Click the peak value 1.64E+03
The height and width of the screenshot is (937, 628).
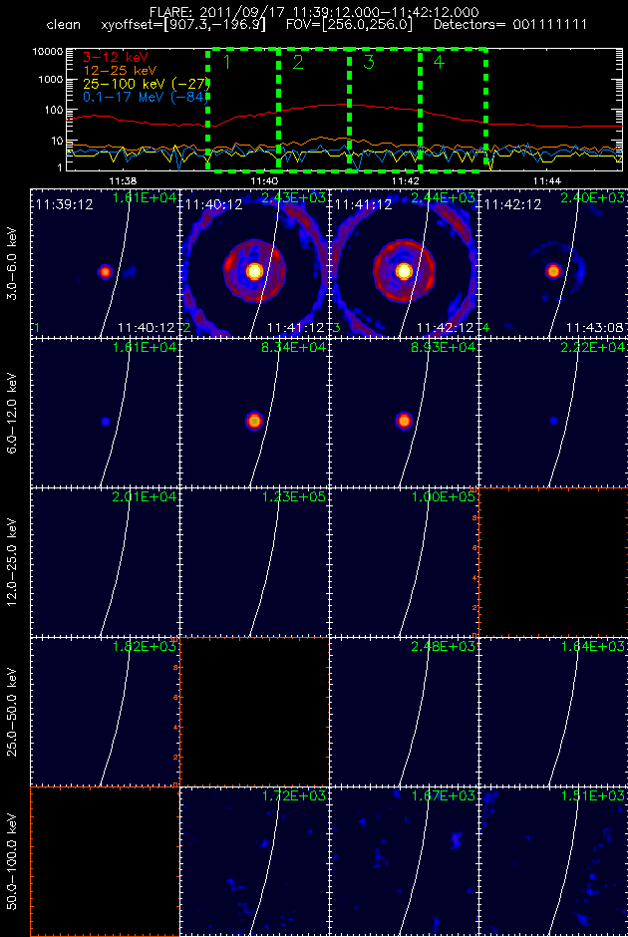coord(593,647)
